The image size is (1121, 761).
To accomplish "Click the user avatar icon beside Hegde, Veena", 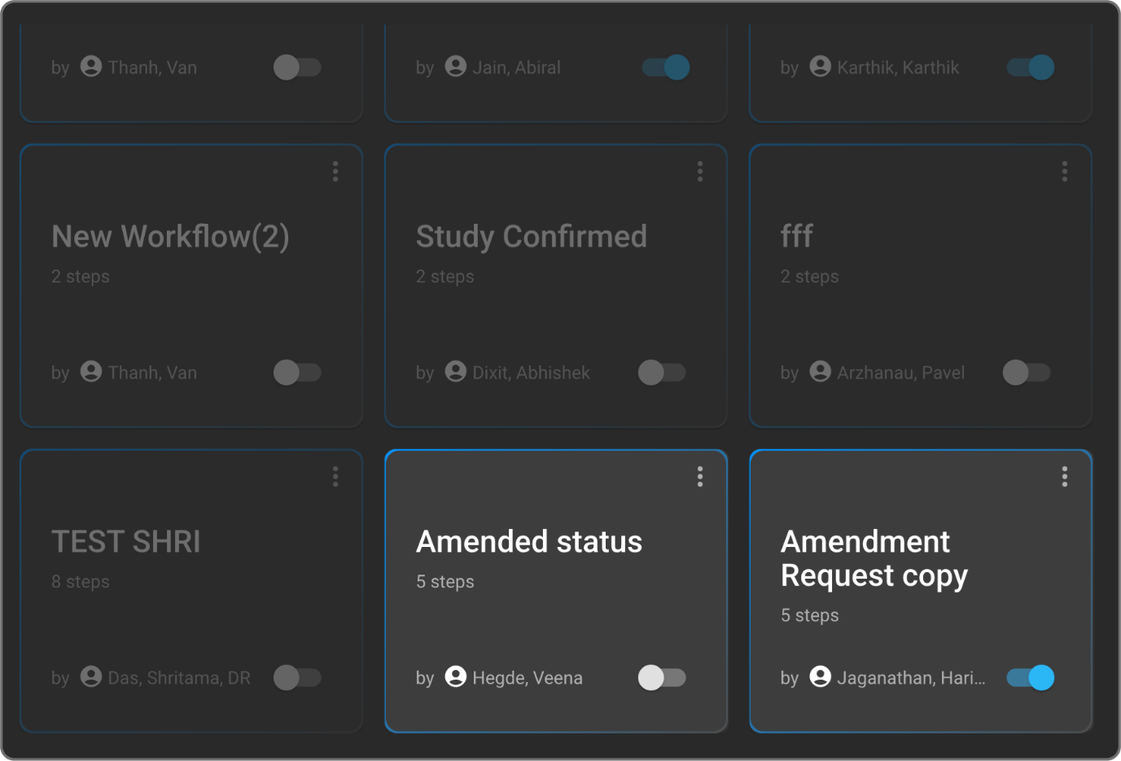I will tap(456, 677).
